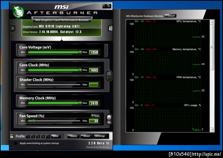Click the VRM temperature graph
223x158 pixels.
168,91
